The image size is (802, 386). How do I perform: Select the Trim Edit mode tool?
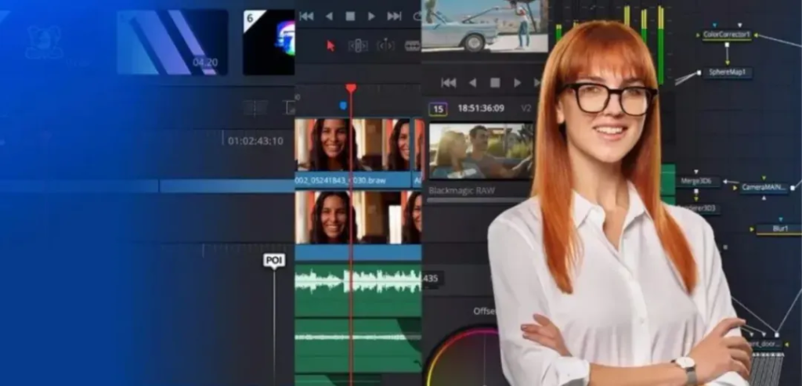click(358, 46)
